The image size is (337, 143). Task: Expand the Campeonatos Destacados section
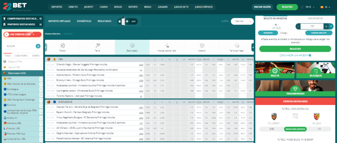point(40,19)
